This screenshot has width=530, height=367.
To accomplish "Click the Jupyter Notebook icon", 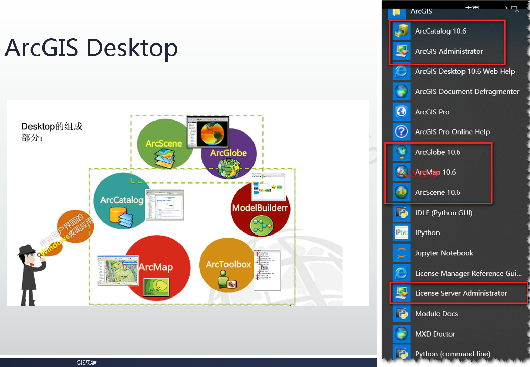I will tap(401, 253).
